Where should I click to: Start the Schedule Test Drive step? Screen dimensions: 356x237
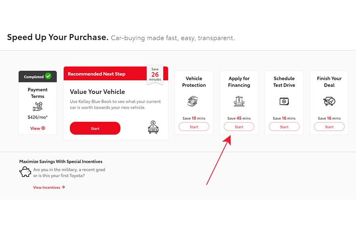tap(284, 127)
